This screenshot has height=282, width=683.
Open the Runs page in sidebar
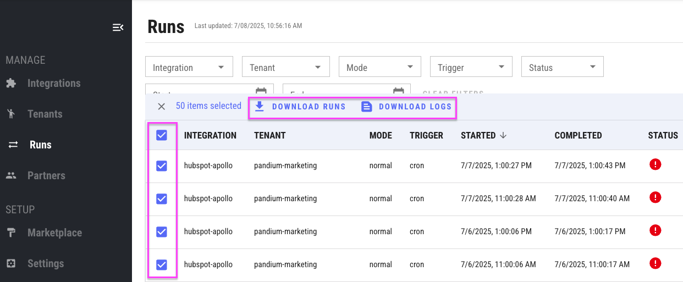click(40, 145)
